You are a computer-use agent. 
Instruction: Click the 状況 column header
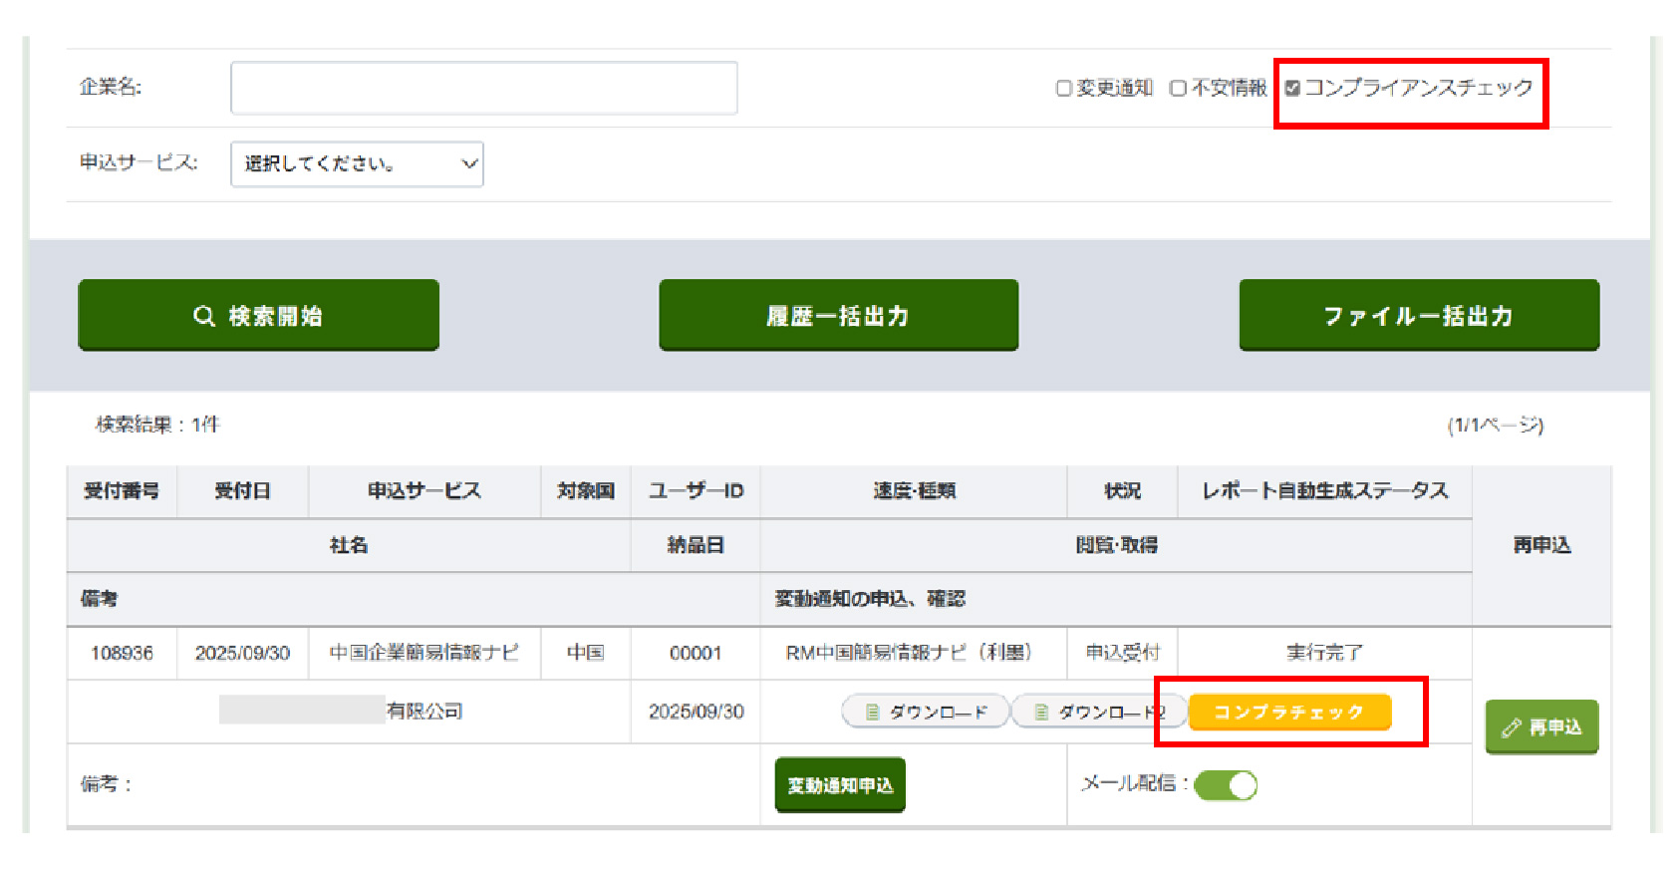click(x=1122, y=490)
